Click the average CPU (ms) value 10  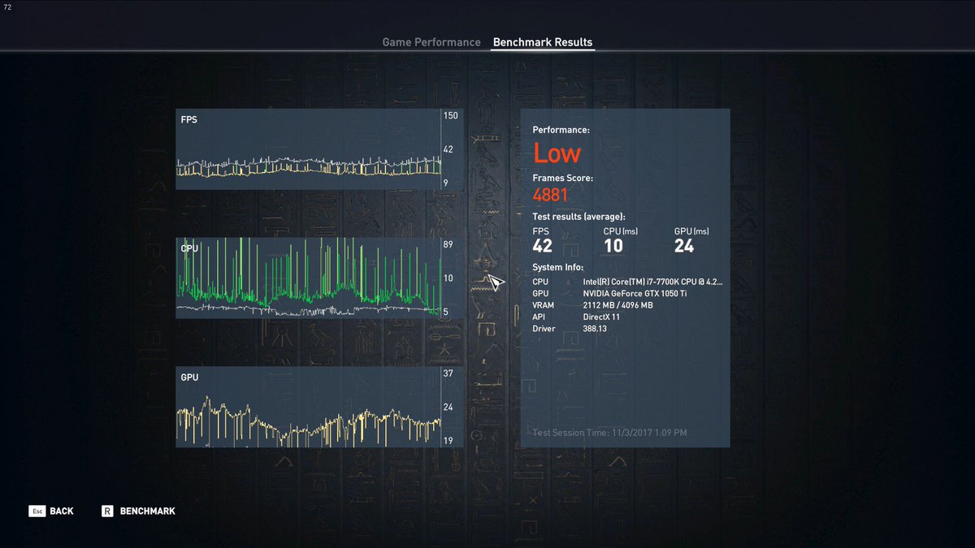[613, 246]
